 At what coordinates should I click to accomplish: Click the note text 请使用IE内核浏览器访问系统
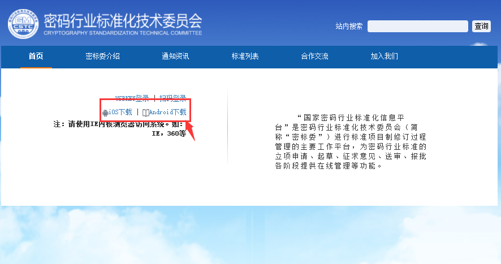[x=119, y=128]
